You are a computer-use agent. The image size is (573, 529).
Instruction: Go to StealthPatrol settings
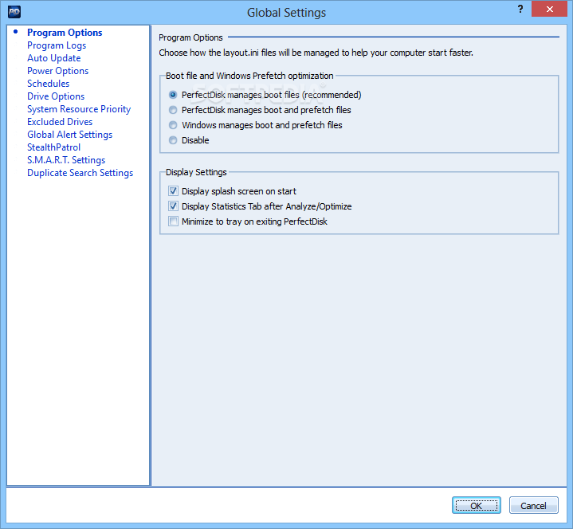click(53, 147)
